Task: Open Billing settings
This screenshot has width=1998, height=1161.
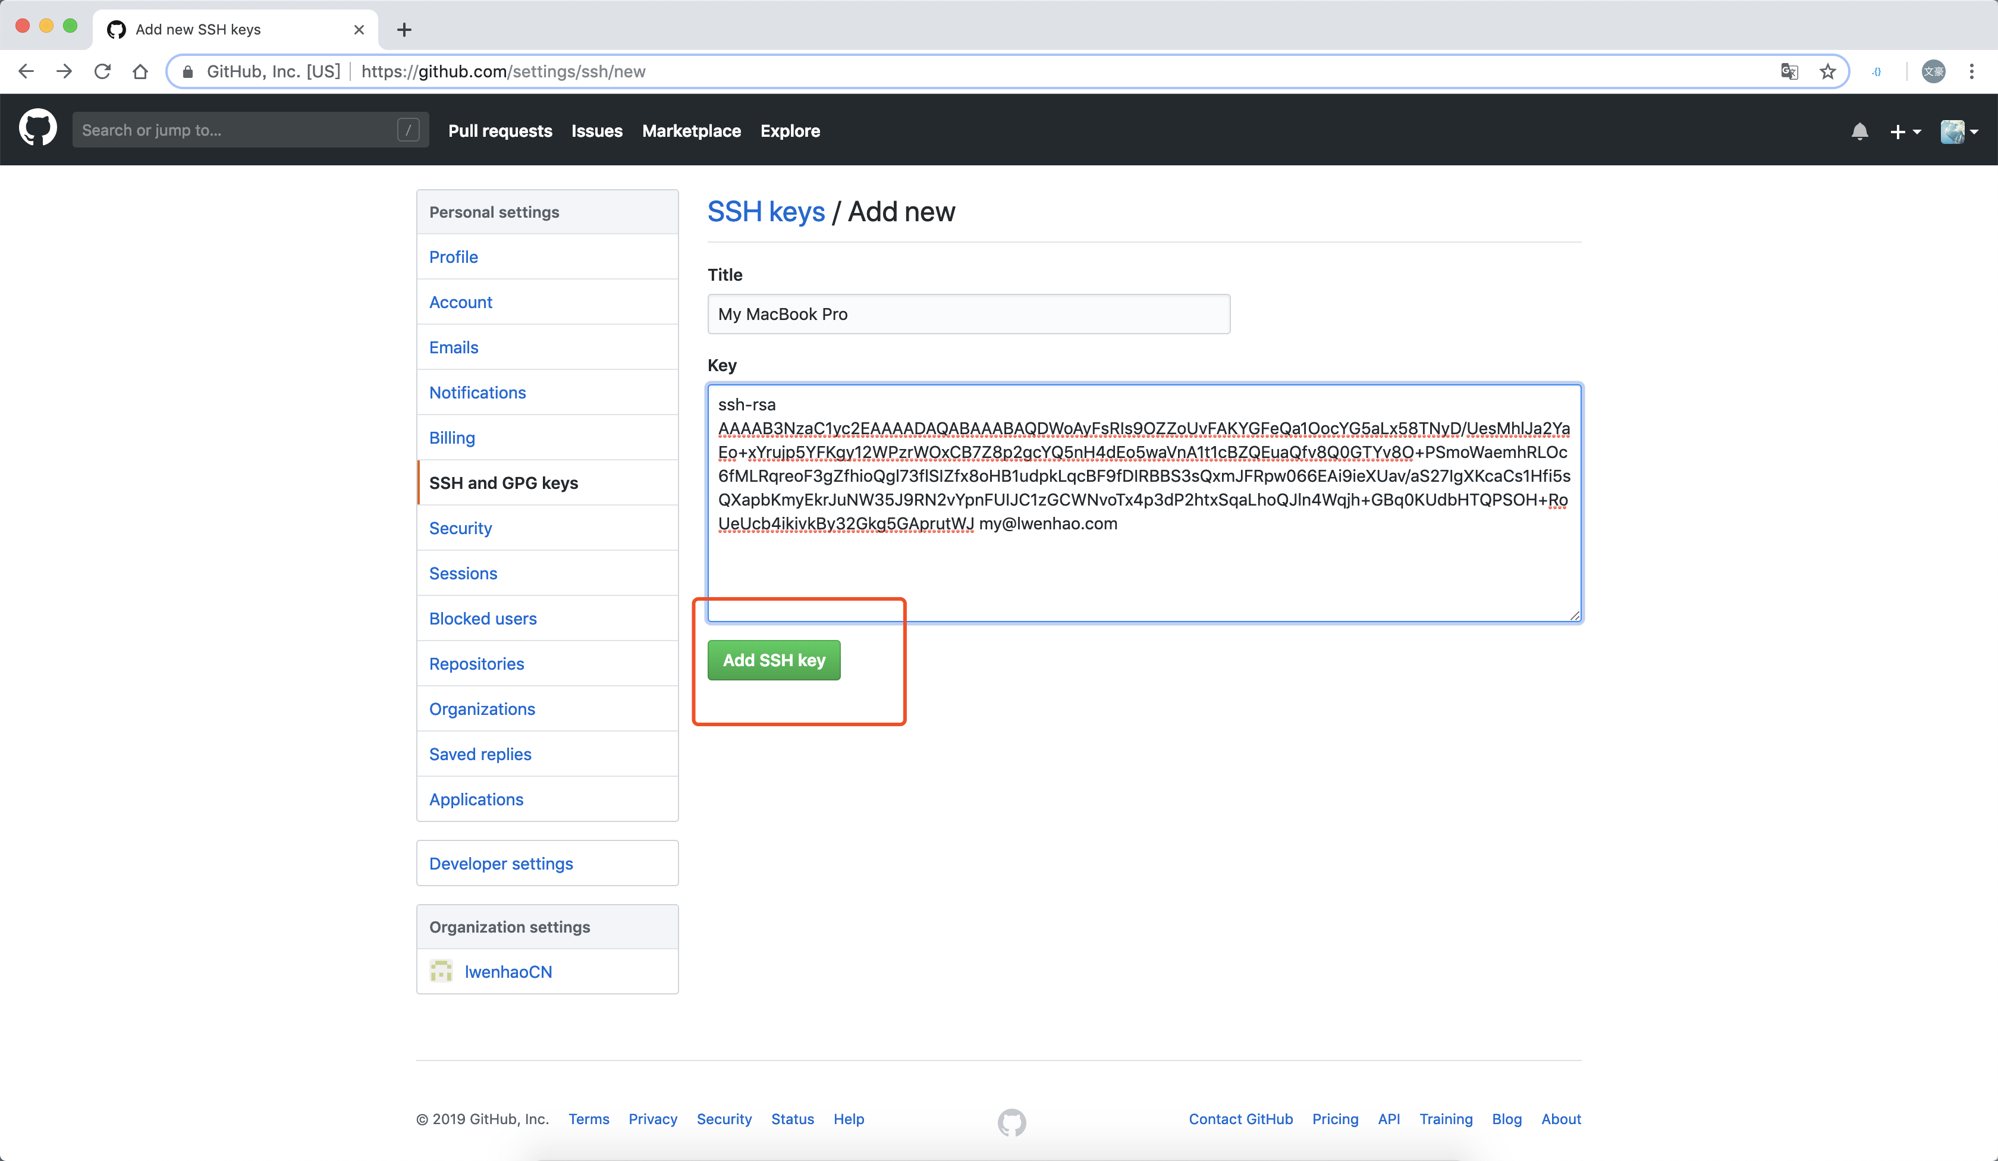Action: click(547, 438)
